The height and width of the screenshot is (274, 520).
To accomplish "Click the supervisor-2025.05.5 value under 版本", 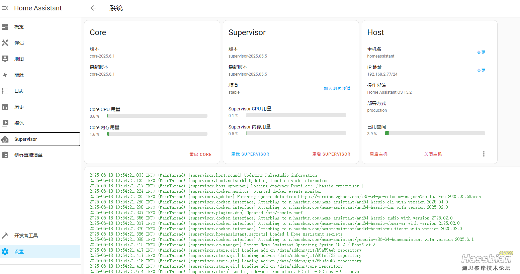I will click(x=248, y=56).
